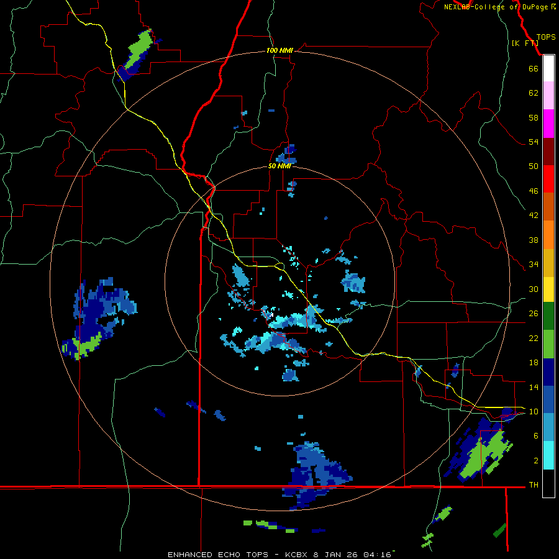Click the '26' legend value
This screenshot has width=559, height=559.
coord(534,314)
